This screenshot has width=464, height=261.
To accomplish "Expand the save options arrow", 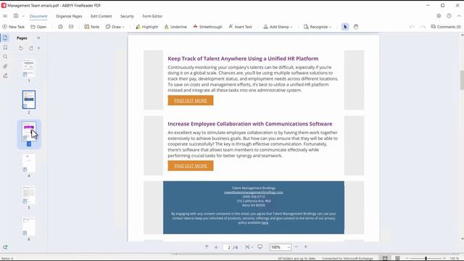I will [x=23, y=16].
